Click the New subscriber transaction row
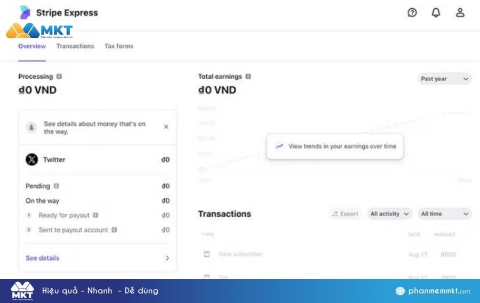The height and width of the screenshot is (303, 480). point(241,255)
